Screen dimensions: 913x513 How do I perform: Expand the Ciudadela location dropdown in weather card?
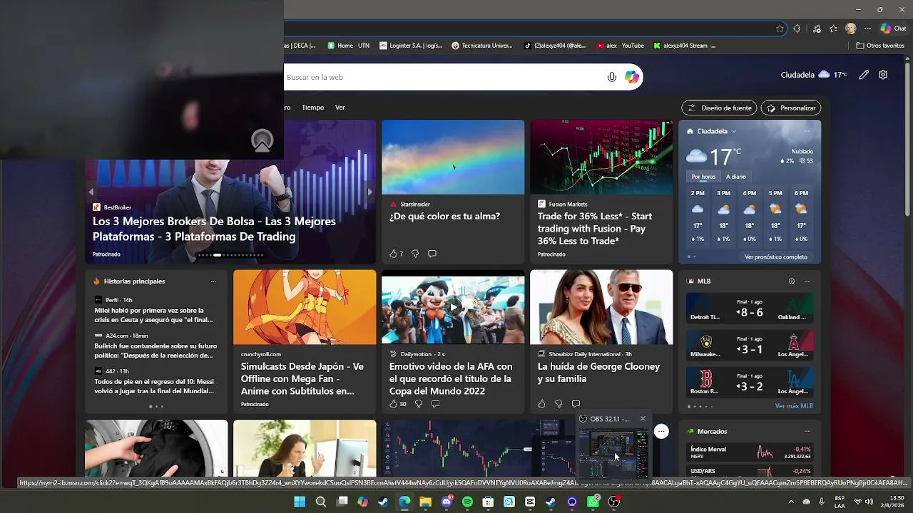pos(733,131)
